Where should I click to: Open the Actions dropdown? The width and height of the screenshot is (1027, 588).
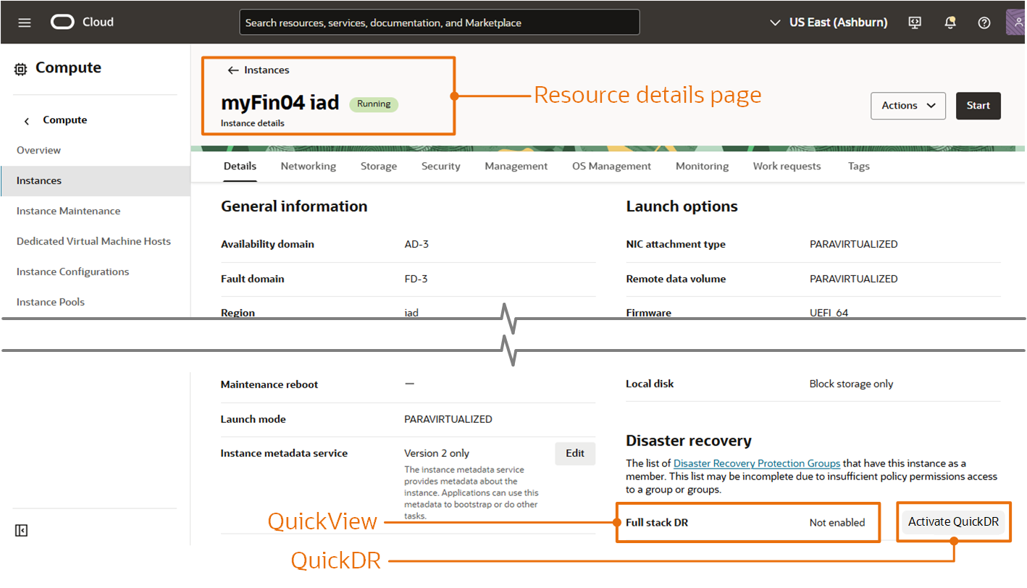[907, 106]
